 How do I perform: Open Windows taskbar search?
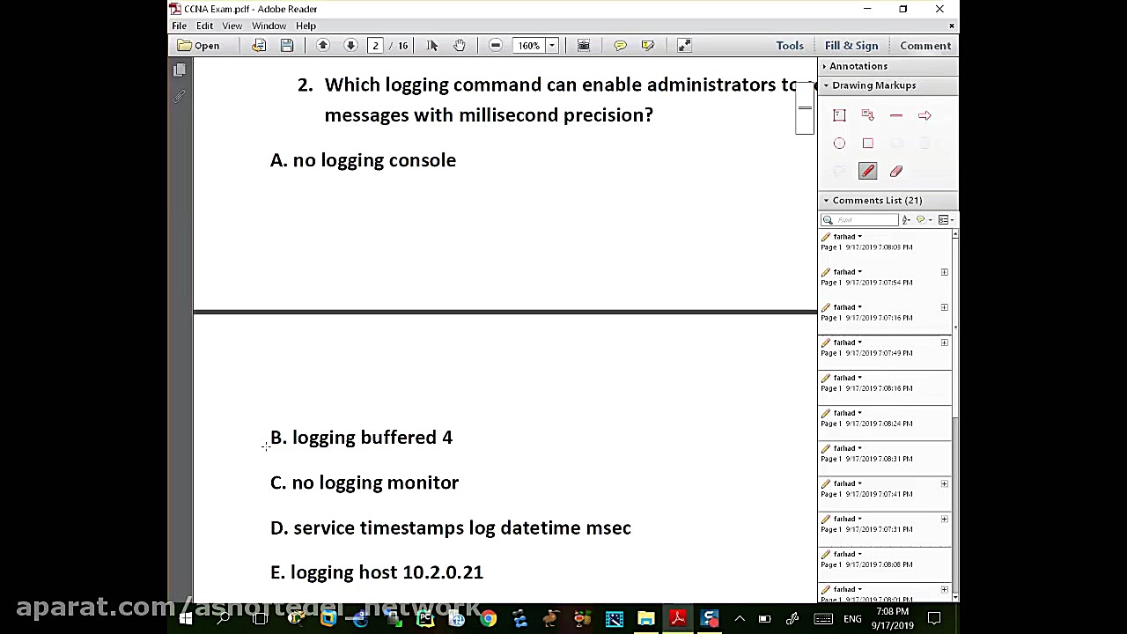(x=223, y=619)
